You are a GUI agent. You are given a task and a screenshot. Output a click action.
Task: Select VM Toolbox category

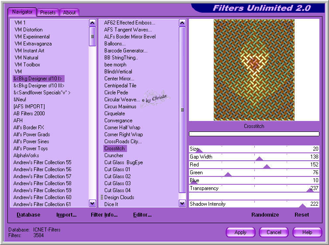(x=27, y=65)
